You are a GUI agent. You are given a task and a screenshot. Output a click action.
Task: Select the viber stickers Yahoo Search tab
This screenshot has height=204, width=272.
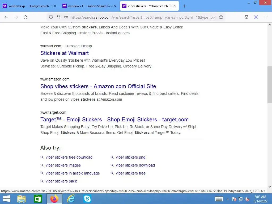149,6
